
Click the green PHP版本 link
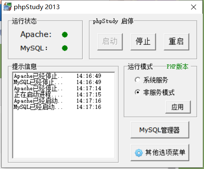[177, 67]
